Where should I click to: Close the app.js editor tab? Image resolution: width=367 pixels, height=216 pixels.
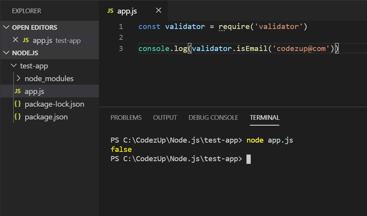click(x=158, y=10)
